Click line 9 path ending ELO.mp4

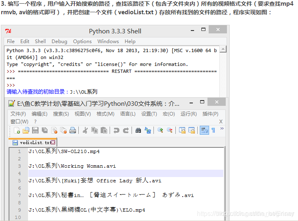tap(86, 210)
